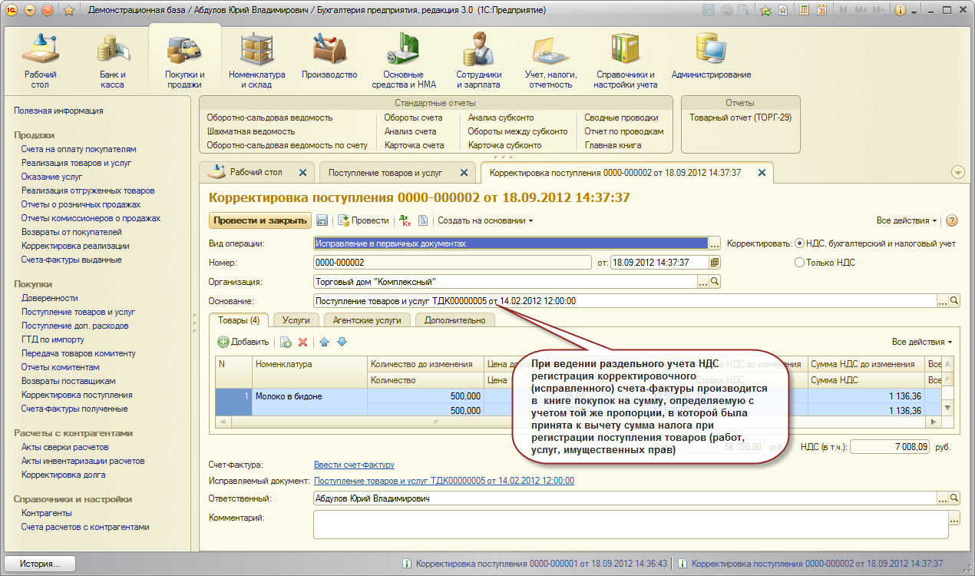This screenshot has width=975, height=576.
Task: Open the Основание selection ellipsis
Action: [943, 301]
